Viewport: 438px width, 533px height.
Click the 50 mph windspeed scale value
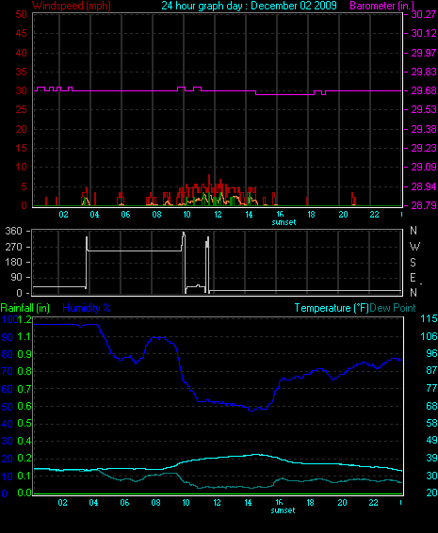(21, 14)
